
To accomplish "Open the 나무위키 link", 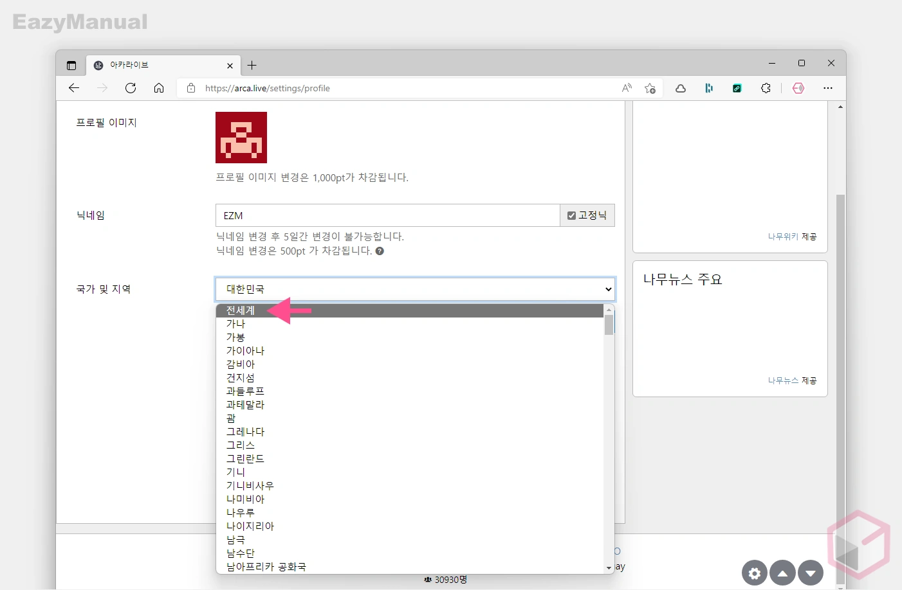I will tap(783, 237).
